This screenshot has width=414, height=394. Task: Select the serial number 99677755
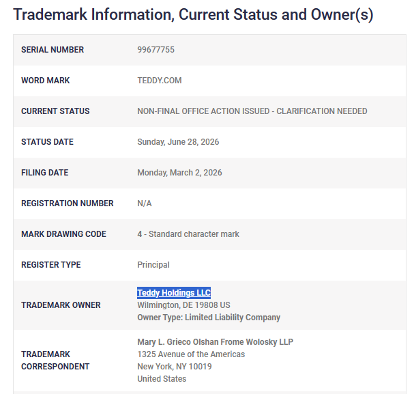(156, 50)
